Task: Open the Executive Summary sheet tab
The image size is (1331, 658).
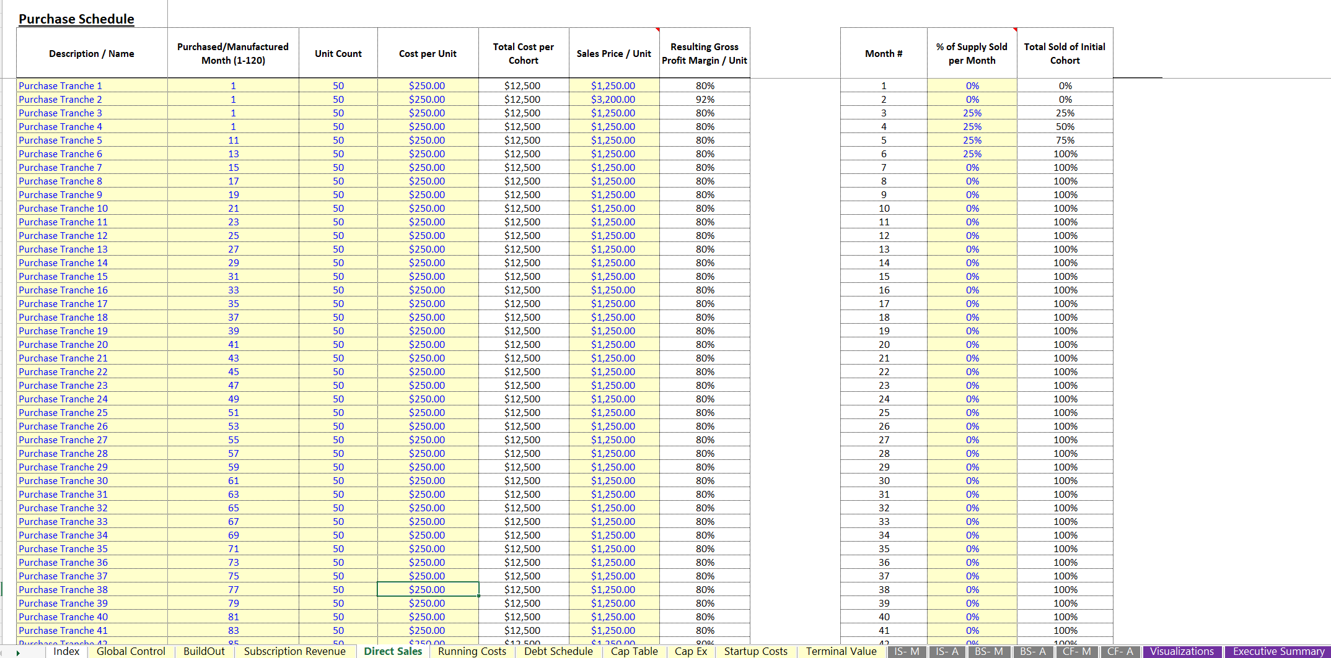Action: tap(1278, 652)
